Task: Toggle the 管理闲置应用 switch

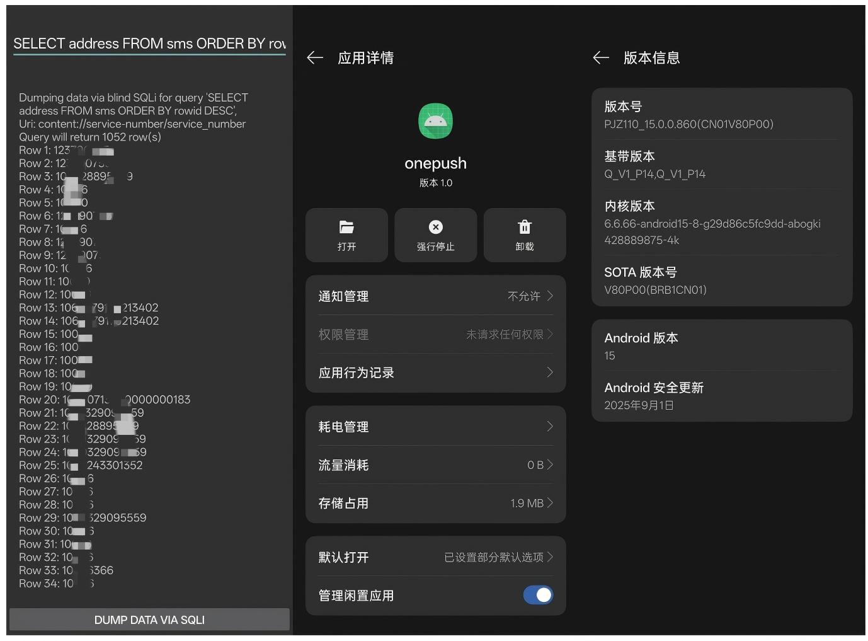Action: tap(537, 595)
